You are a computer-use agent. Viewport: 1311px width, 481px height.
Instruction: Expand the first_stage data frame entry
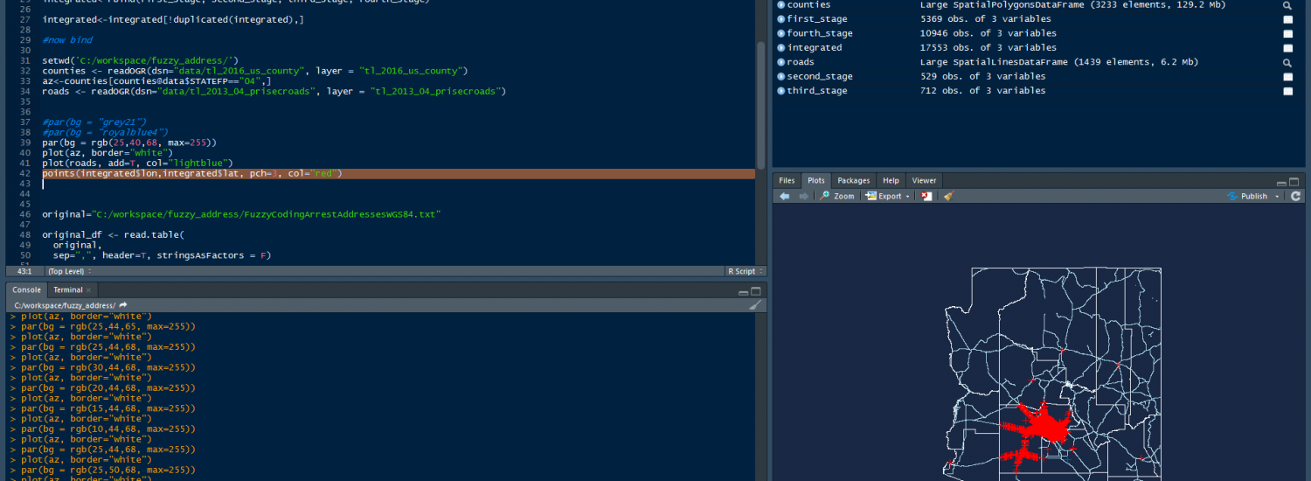coord(780,18)
